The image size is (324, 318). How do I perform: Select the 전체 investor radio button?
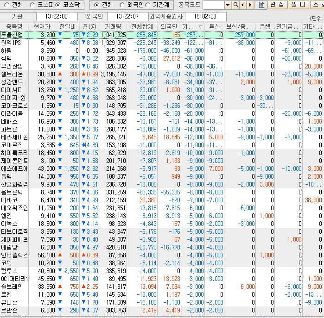point(96,5)
